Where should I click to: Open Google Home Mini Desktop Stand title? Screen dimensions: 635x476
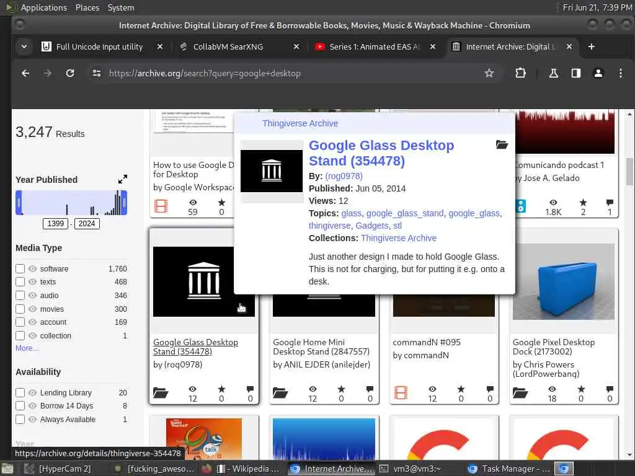coord(321,347)
